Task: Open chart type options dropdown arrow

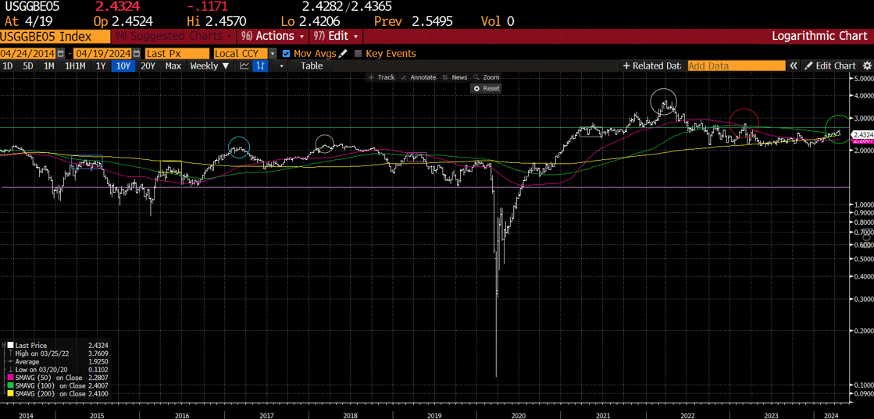Action: [282, 66]
